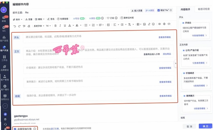This screenshot has width=213, height=130.
Task: Clear formatting with the eraser icon
Action: (x=29, y=26)
